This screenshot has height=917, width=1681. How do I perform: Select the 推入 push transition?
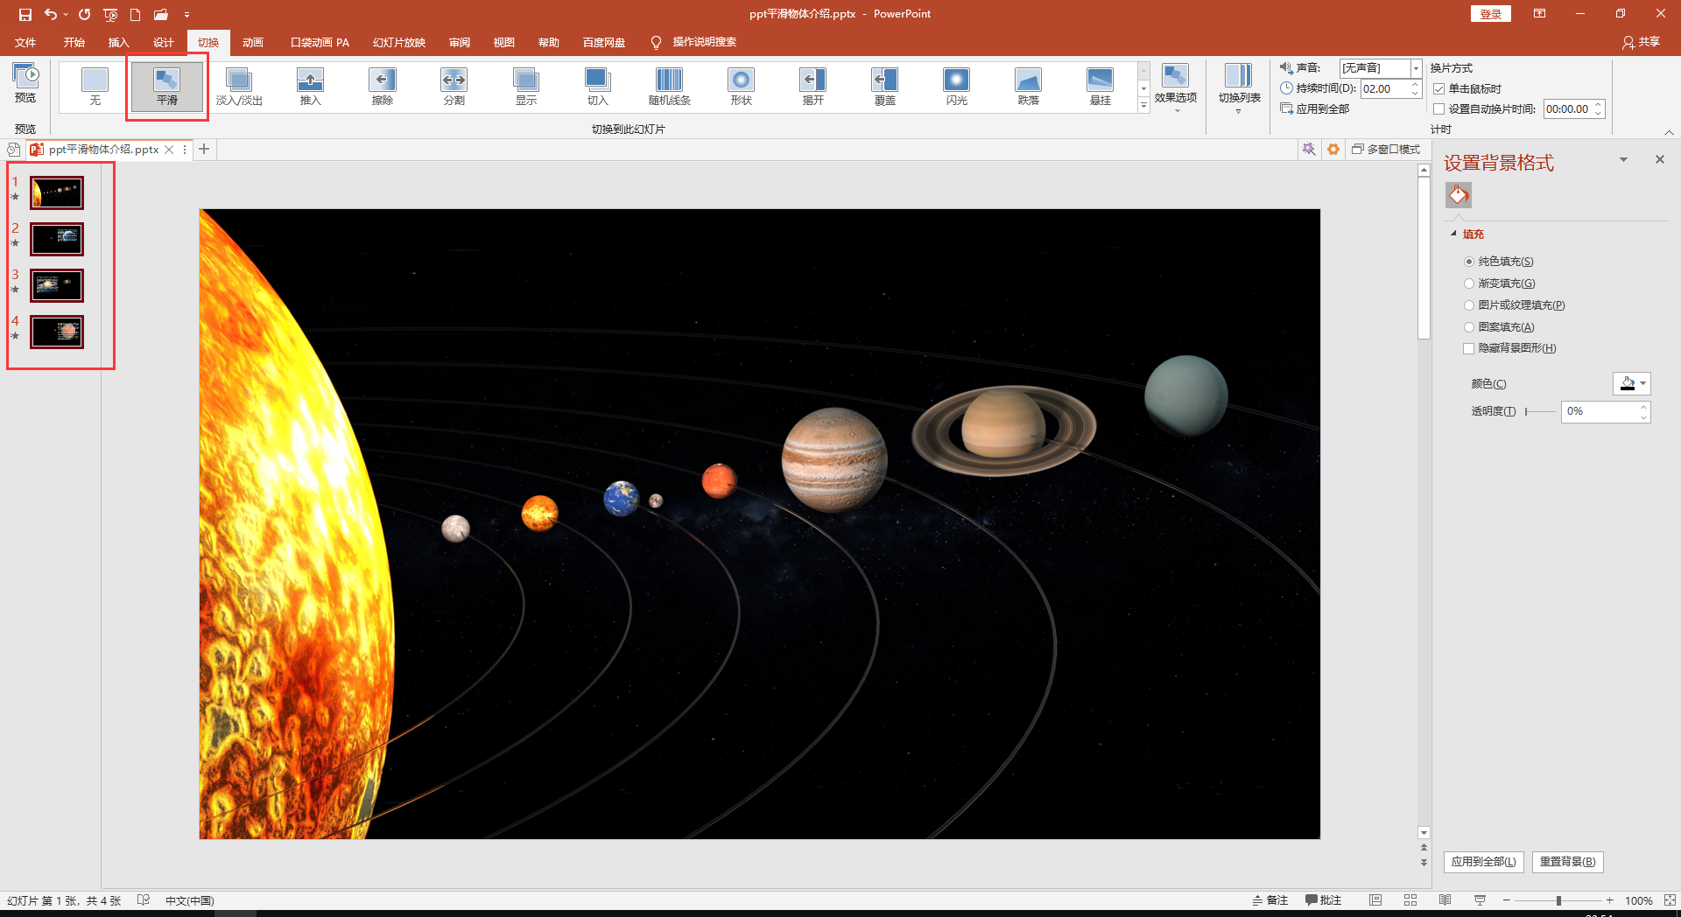tap(311, 87)
